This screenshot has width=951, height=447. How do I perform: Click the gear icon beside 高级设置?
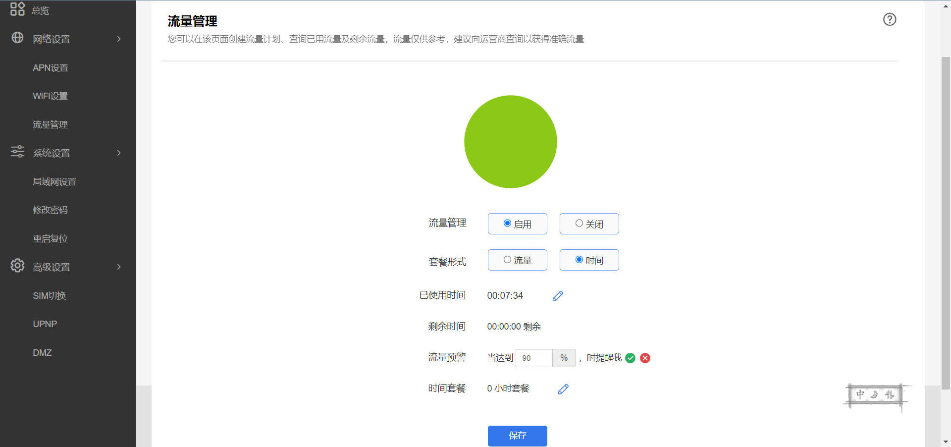pos(17,267)
